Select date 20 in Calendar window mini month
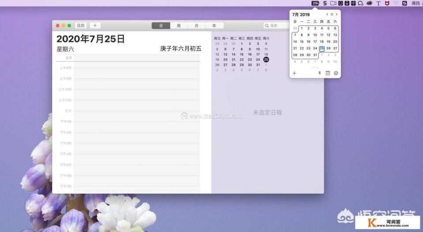This screenshot has width=423, height=232. point(225,59)
